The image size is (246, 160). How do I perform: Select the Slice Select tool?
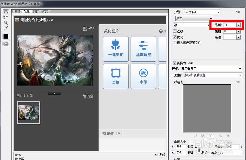[6, 17]
